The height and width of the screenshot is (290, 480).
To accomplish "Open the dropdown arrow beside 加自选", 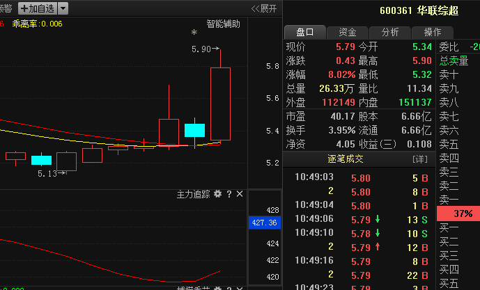I will pos(63,8).
